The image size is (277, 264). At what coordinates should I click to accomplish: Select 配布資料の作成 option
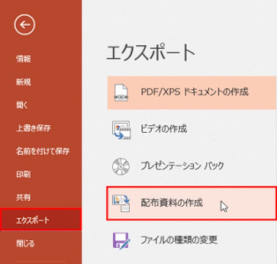[x=192, y=203]
